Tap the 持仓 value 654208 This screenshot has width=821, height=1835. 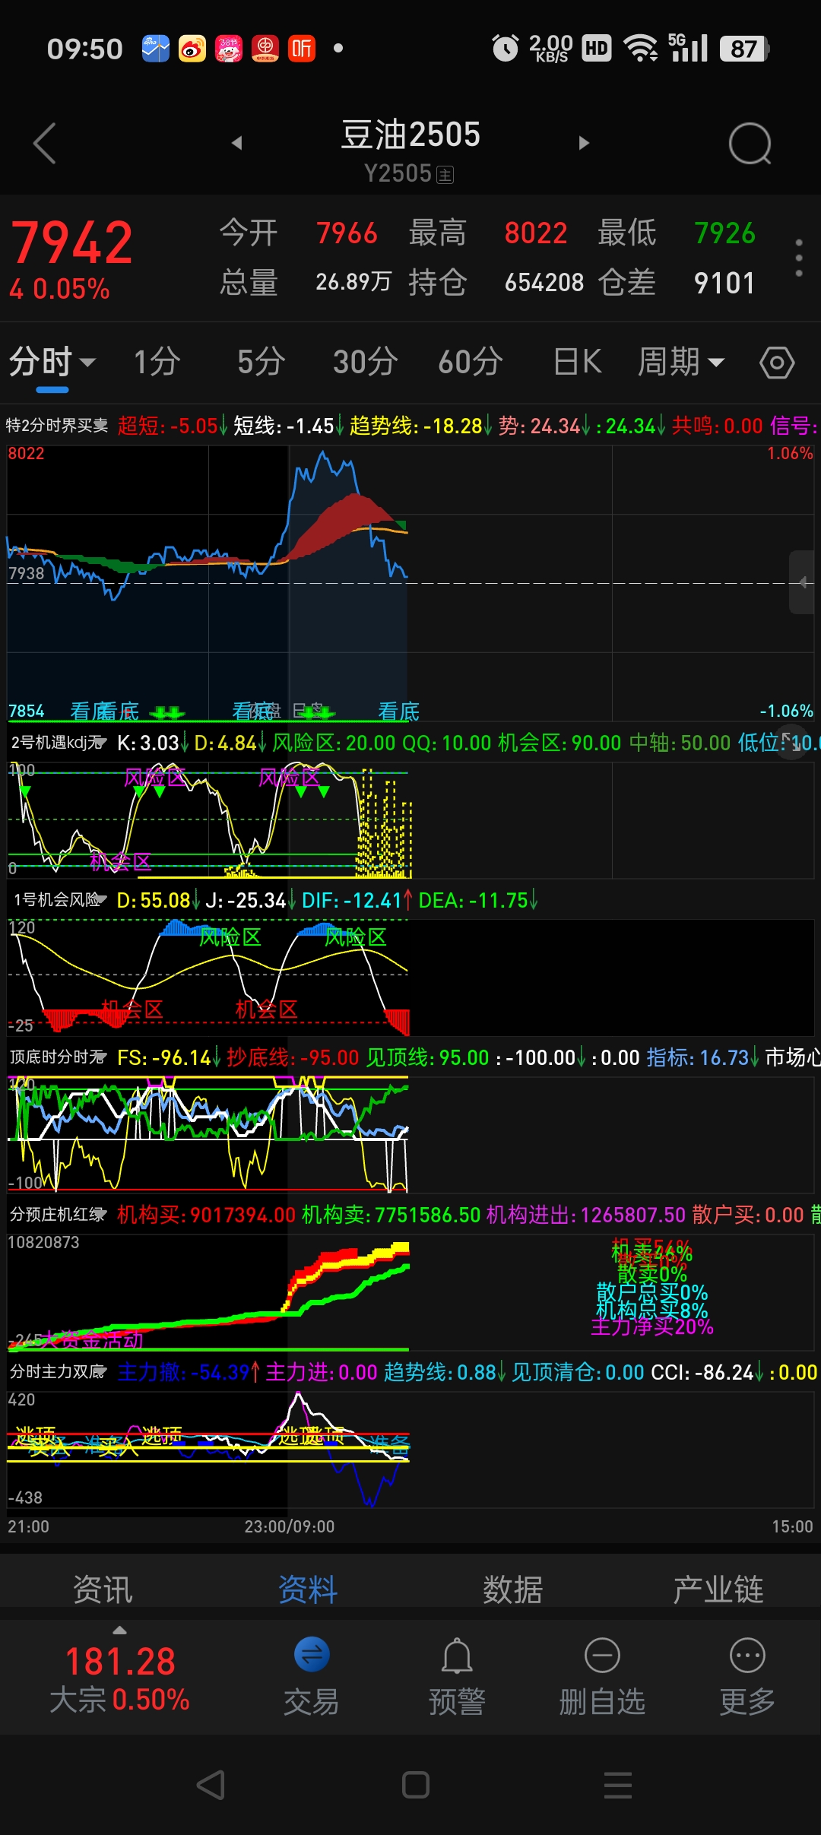pos(544,283)
